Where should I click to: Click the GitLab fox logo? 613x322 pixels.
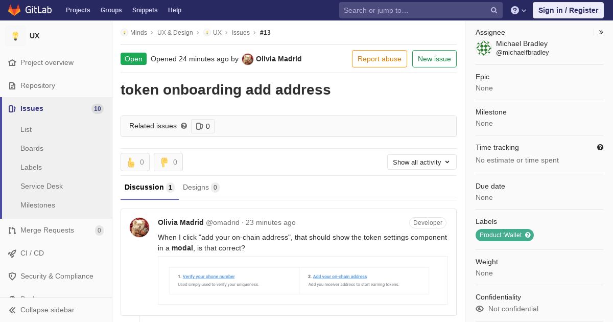14,10
